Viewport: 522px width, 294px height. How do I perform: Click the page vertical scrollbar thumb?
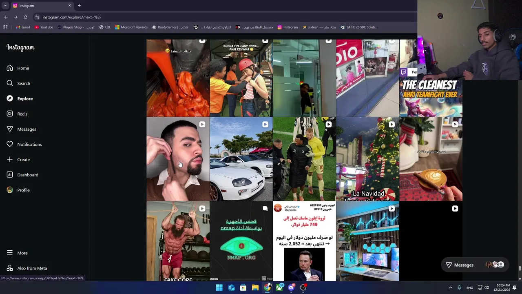pyautogui.click(x=520, y=268)
